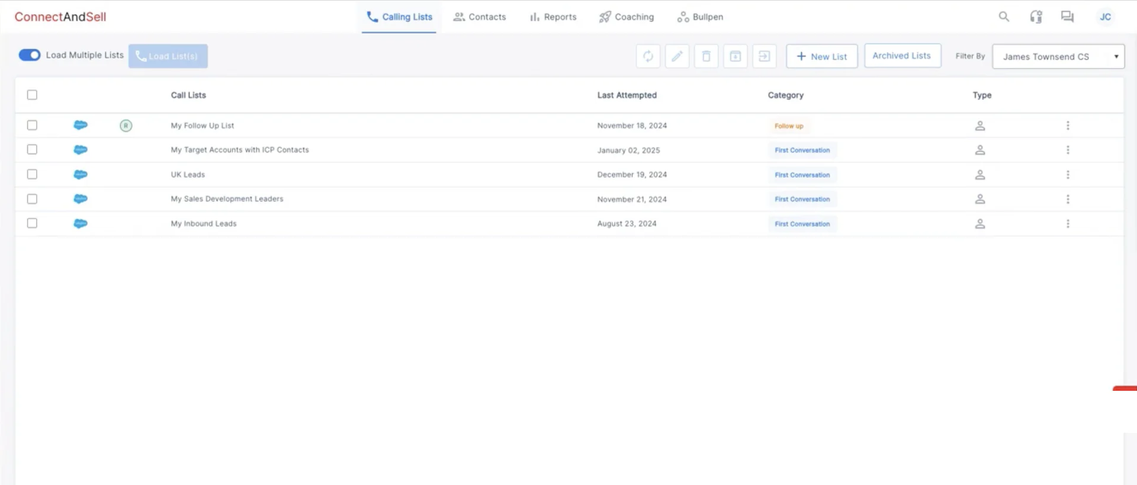
Task: Open the three-dot menu for My Follow Up List
Action: click(1068, 126)
